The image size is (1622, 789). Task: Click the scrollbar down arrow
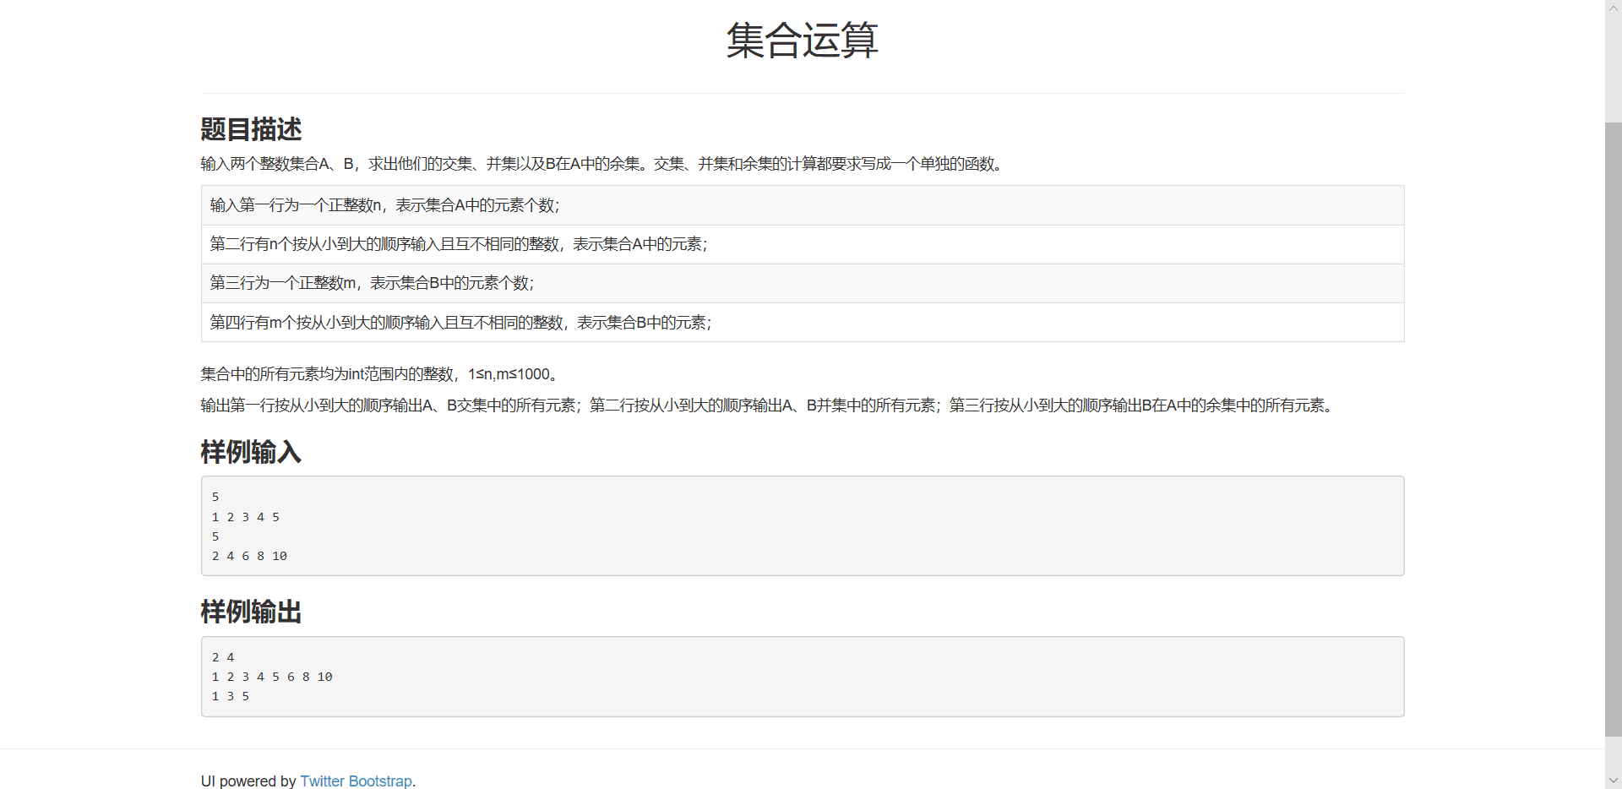point(1614,781)
